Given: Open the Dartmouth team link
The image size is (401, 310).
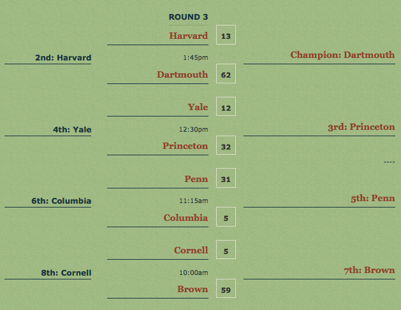Looking at the screenshot, I should tap(182, 74).
